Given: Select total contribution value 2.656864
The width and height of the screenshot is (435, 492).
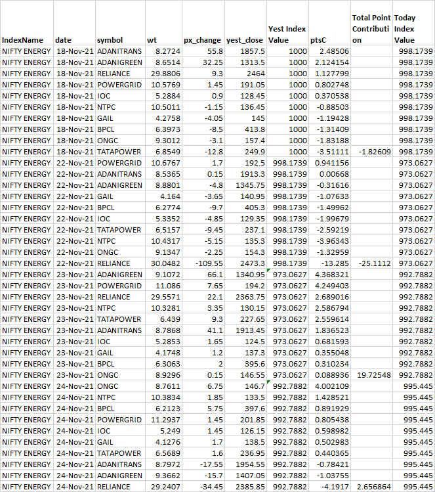Looking at the screenshot, I should point(374,487).
